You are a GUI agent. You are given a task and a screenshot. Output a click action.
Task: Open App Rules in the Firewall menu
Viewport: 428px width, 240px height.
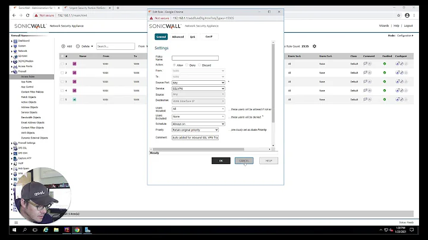point(27,82)
